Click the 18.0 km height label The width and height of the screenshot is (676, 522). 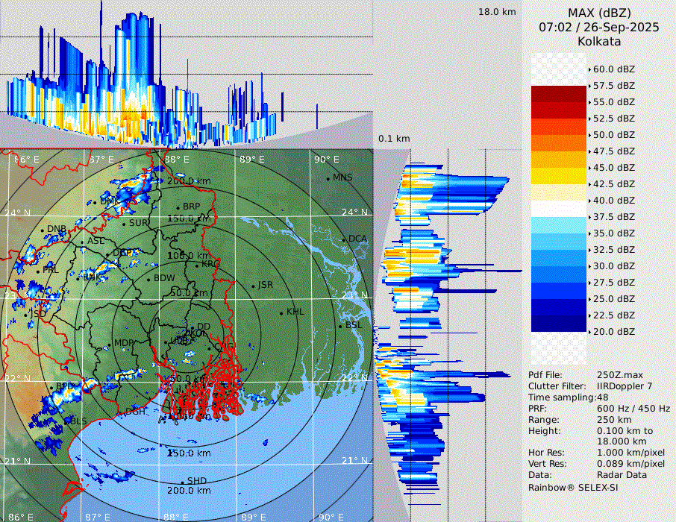pyautogui.click(x=497, y=12)
